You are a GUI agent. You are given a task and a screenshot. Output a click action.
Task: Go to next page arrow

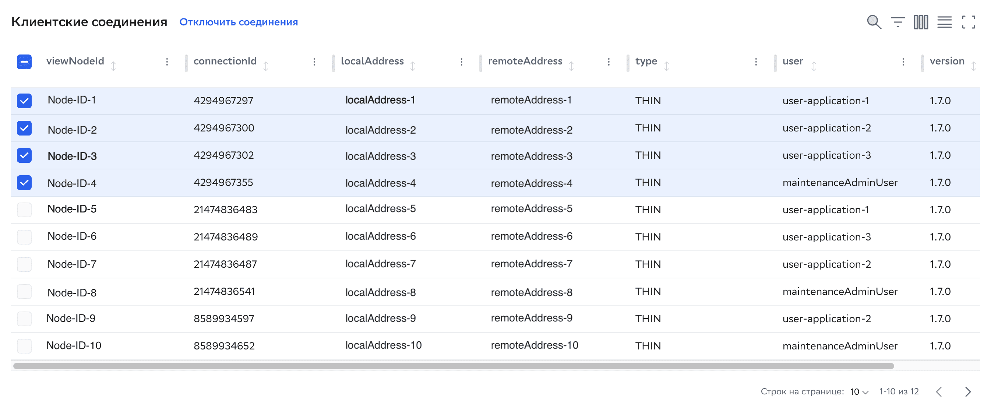[x=967, y=392]
